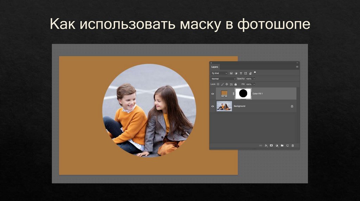Hide the Background layer

click(x=213, y=106)
